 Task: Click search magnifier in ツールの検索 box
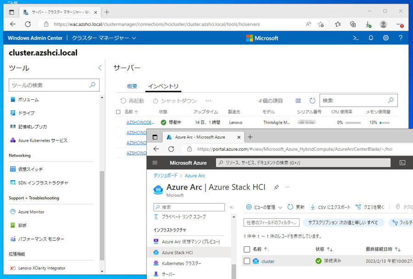coord(92,85)
